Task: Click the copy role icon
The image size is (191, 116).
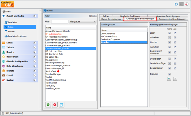Action: [x=61, y=105]
